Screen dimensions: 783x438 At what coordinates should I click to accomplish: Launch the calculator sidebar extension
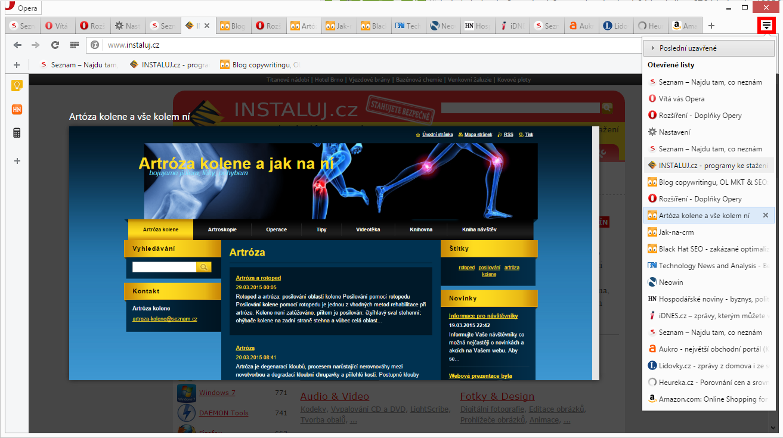[17, 133]
